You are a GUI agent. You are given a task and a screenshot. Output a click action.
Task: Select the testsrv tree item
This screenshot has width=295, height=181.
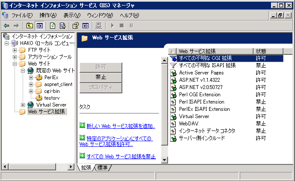[x=52, y=98]
